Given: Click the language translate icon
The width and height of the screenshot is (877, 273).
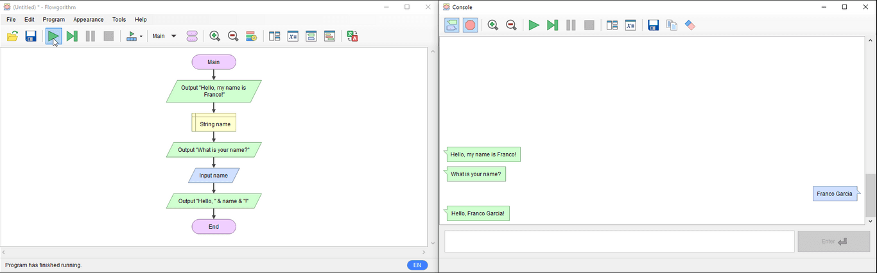Looking at the screenshot, I should [x=352, y=37].
